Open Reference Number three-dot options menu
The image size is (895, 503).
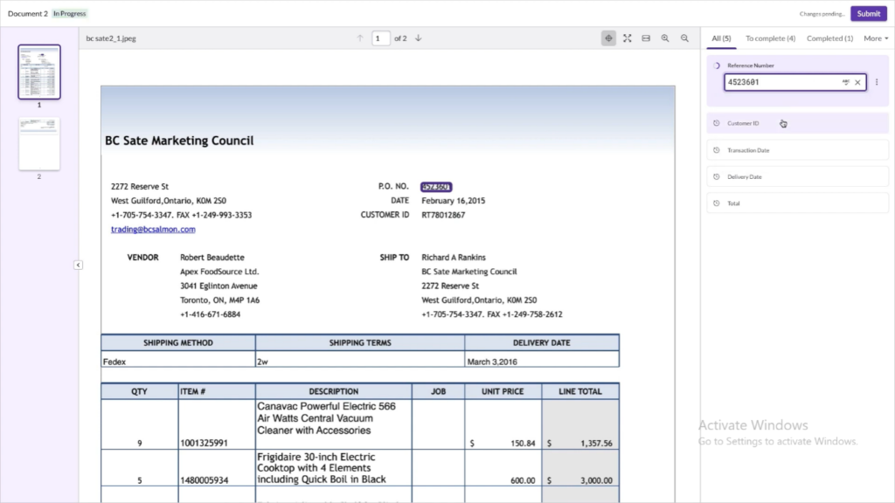877,82
